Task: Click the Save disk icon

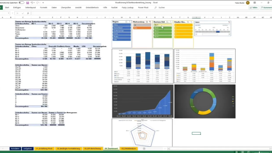Action: point(28,3)
